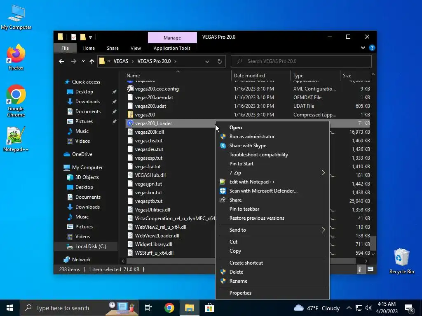Click the volume speaker tray icon
Screen dimensions: 422x316
pyautogui.click(x=368, y=308)
